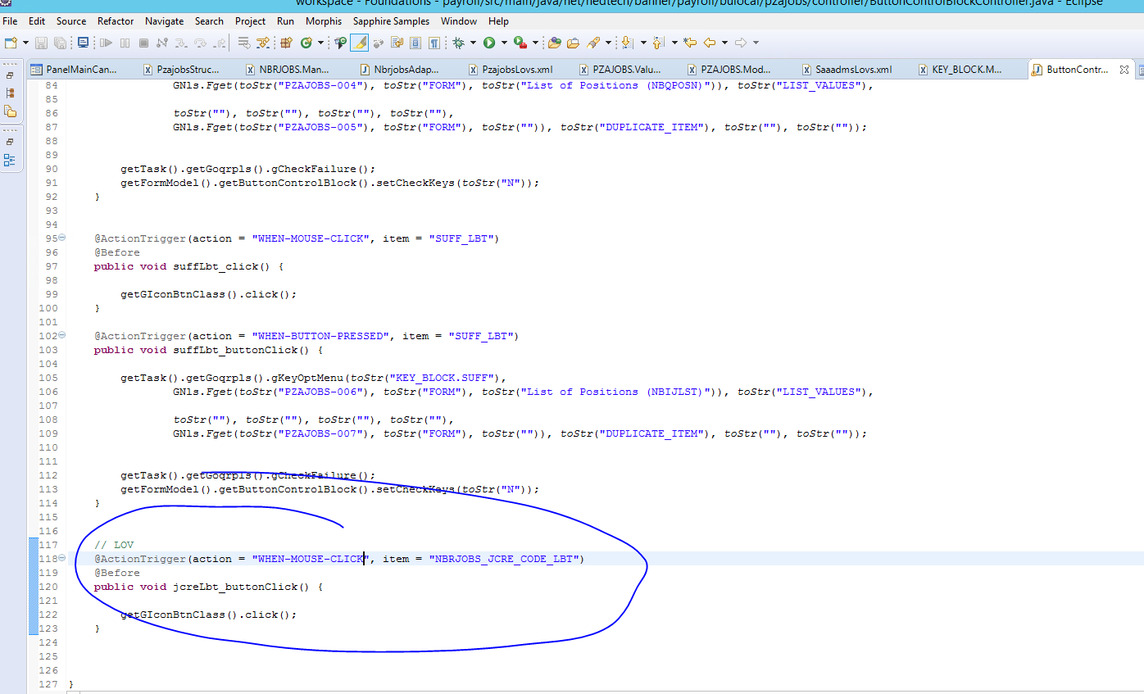Open the Refactor menu

(115, 21)
